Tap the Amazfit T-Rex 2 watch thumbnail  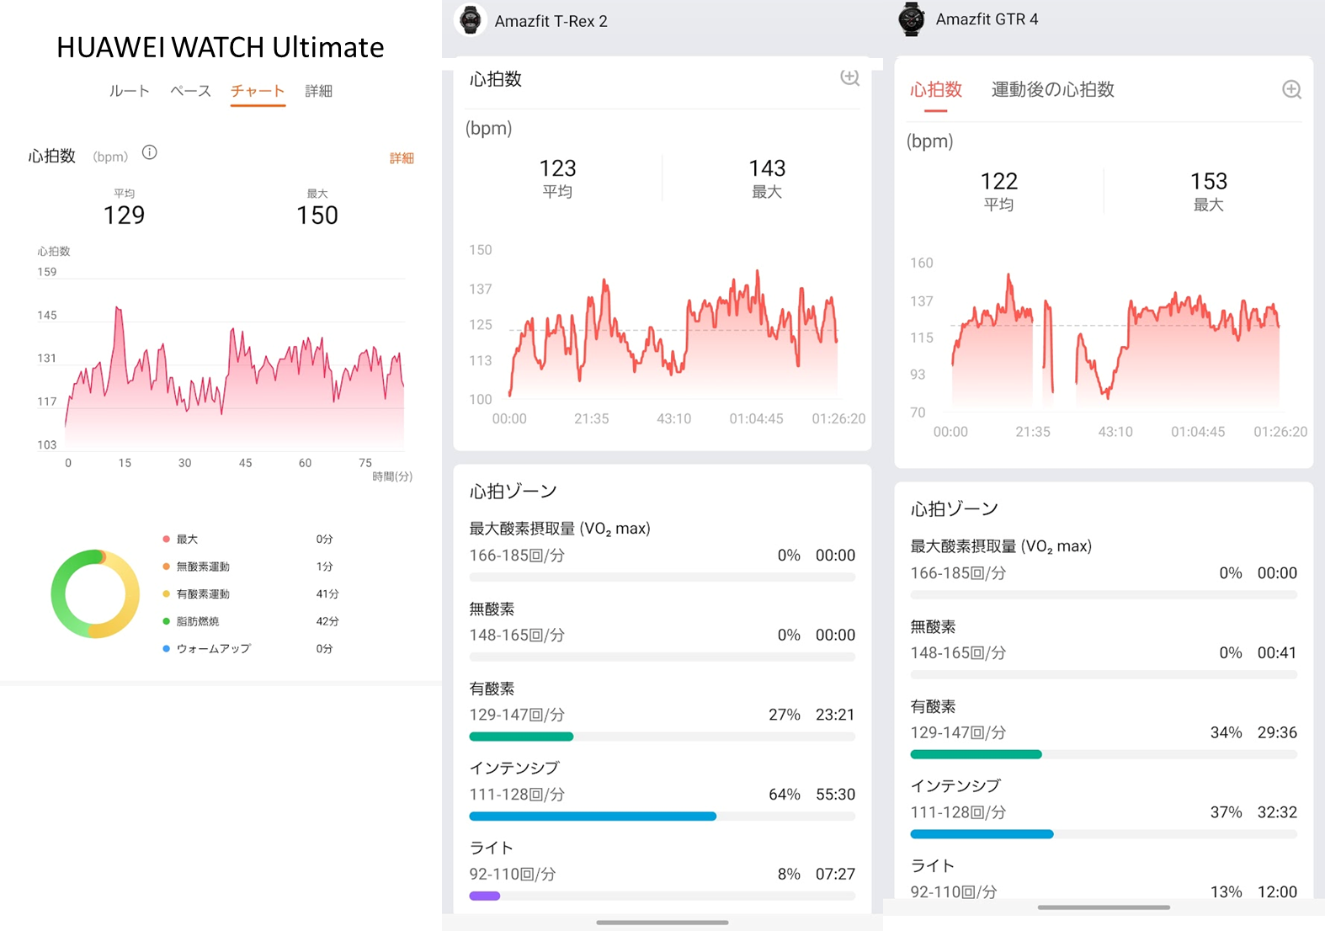pyautogui.click(x=471, y=20)
